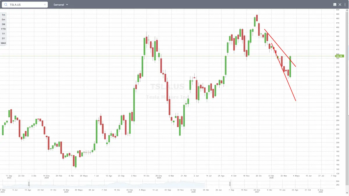Image resolution: width=349 pixels, height=196 pixels.
Task: Click the green 394.86 price label
Action: (340, 56)
